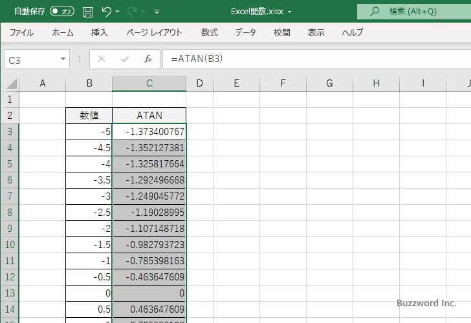Click cell with -1.107148718
471x323 pixels.
(x=149, y=229)
